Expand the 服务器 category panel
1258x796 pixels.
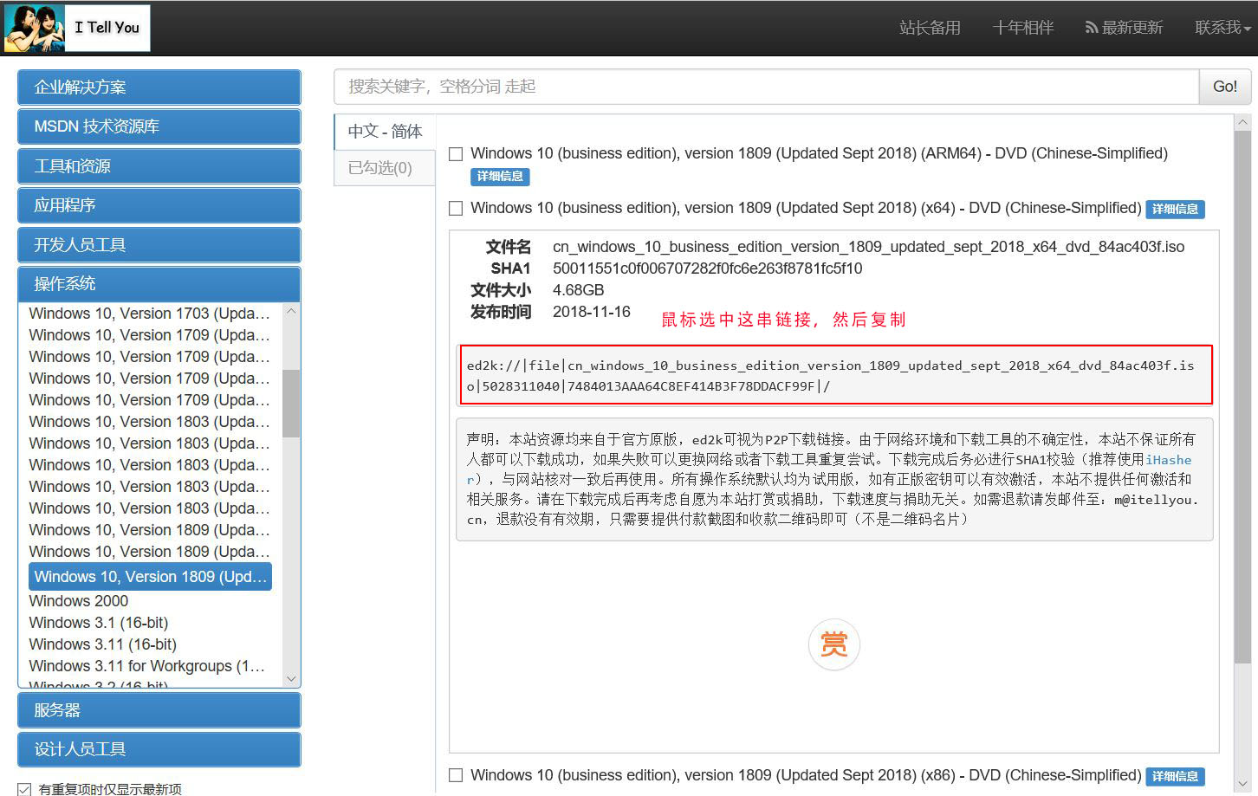coord(159,710)
